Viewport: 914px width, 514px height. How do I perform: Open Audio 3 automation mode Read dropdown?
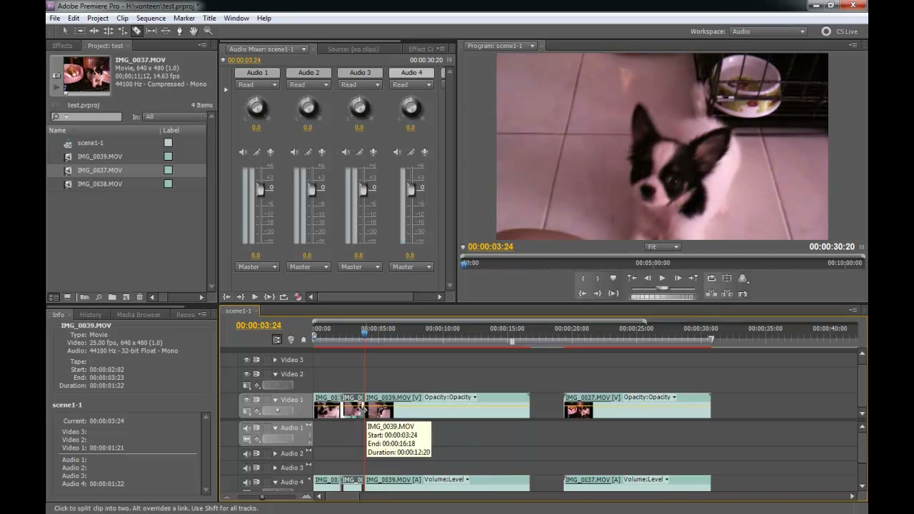[x=360, y=85]
